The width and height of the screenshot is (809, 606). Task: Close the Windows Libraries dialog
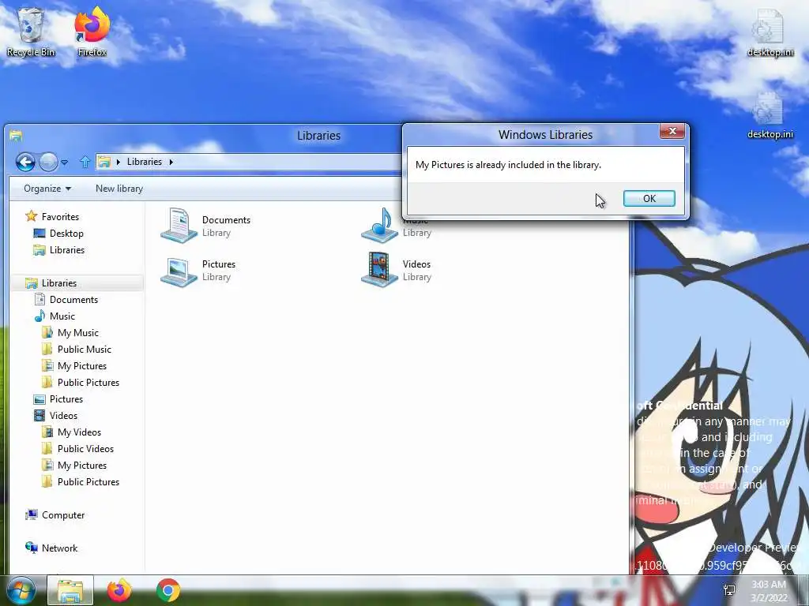tap(672, 132)
